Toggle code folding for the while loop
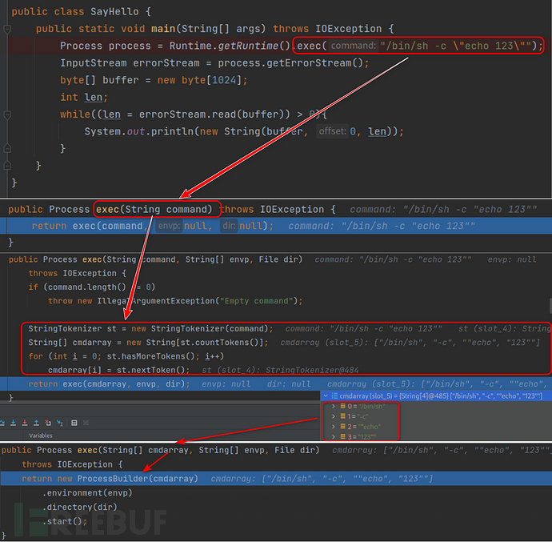The image size is (552, 542). 7,114
